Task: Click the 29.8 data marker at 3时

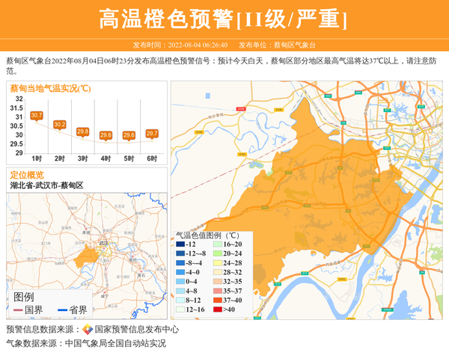Action: 83,132
